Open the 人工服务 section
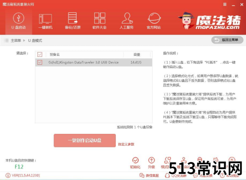The height and width of the screenshot is (180, 246). click(x=127, y=21)
